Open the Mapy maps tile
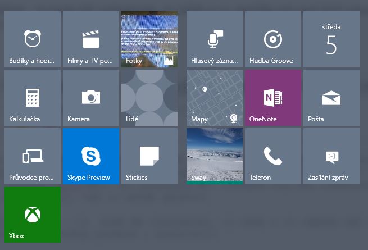The height and width of the screenshot is (250, 368). pos(215,98)
